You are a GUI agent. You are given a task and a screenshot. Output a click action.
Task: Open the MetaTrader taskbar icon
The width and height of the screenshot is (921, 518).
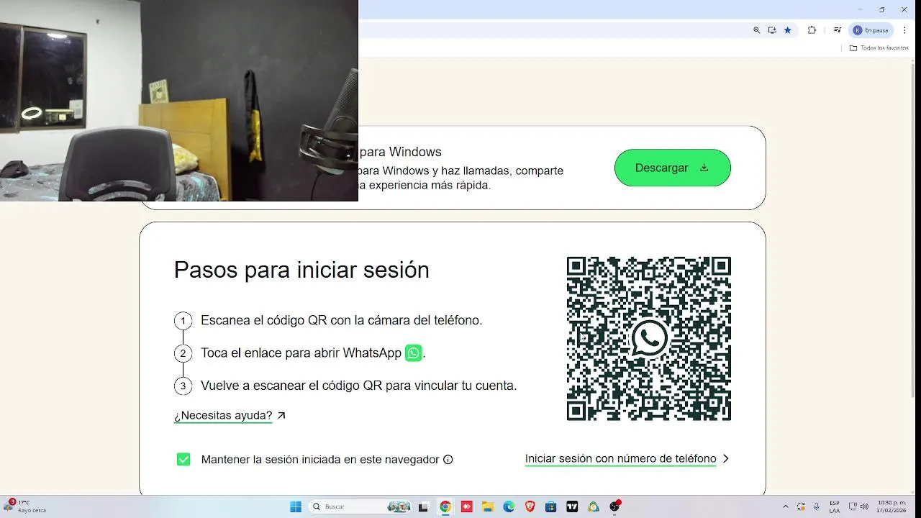[x=593, y=506]
